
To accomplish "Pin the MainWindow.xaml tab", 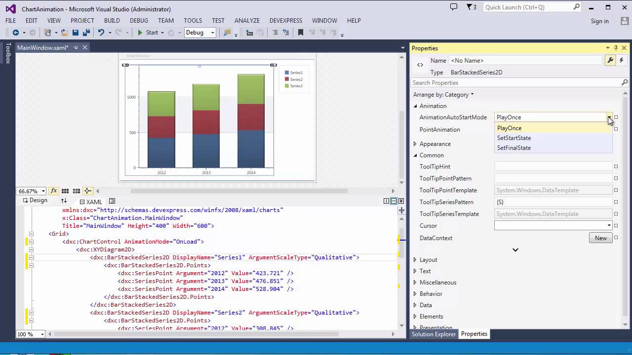I will [76, 48].
